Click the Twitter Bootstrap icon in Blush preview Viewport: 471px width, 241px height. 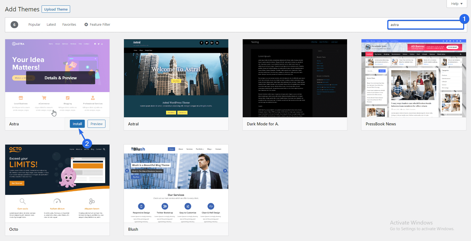(x=165, y=206)
